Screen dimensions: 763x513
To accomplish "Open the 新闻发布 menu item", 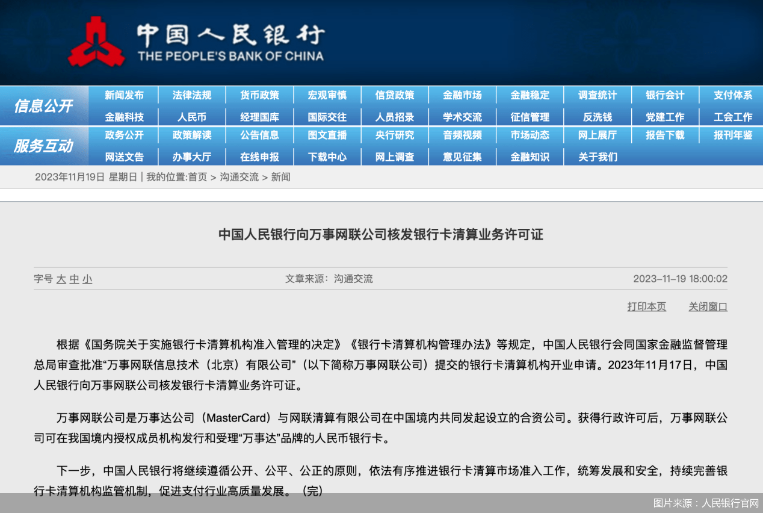I will tap(124, 95).
